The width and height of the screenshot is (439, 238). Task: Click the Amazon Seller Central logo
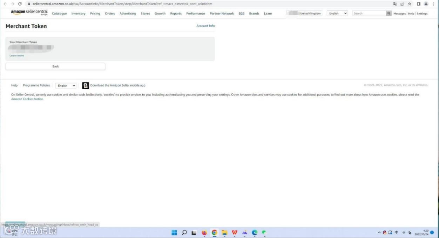(29, 13)
